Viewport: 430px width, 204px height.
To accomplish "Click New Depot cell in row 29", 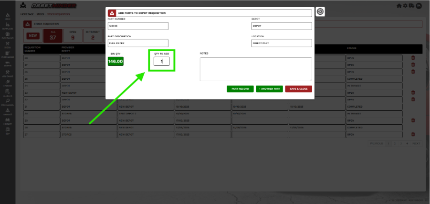I will point(146,120).
